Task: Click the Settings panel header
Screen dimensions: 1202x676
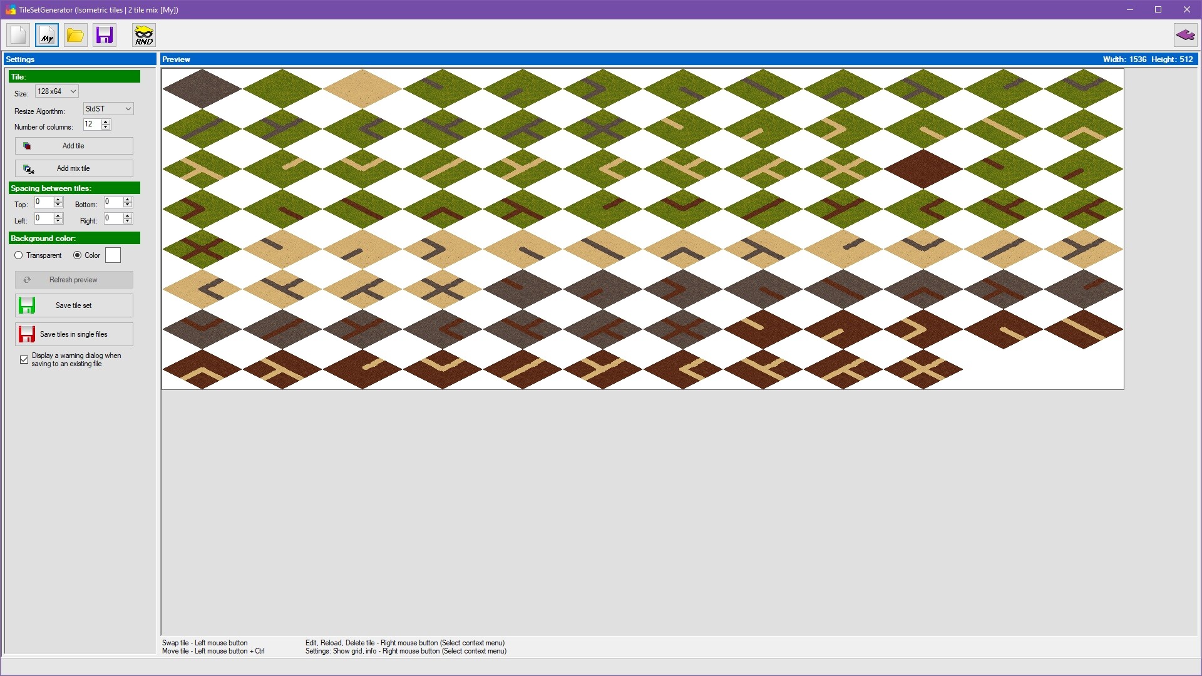Action: click(x=21, y=59)
